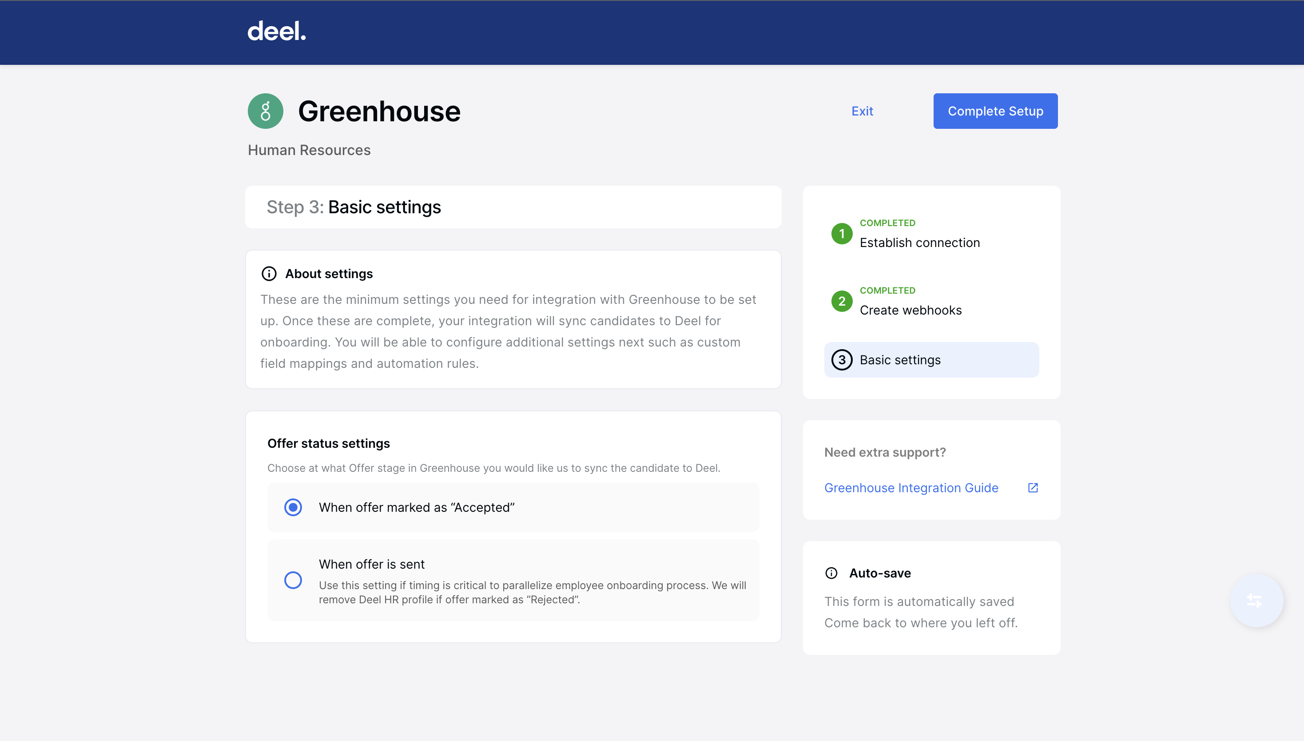Click 'Use this setting if timing' description
This screenshot has height=741, width=1304.
(x=532, y=592)
